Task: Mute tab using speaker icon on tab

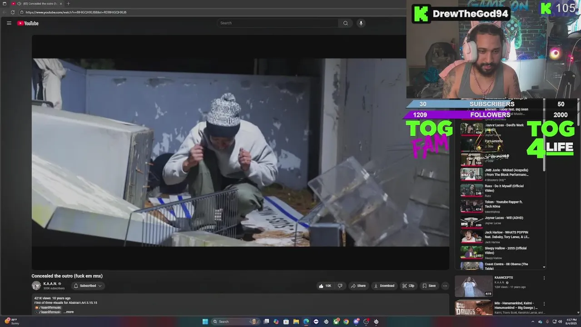Action: [19, 4]
